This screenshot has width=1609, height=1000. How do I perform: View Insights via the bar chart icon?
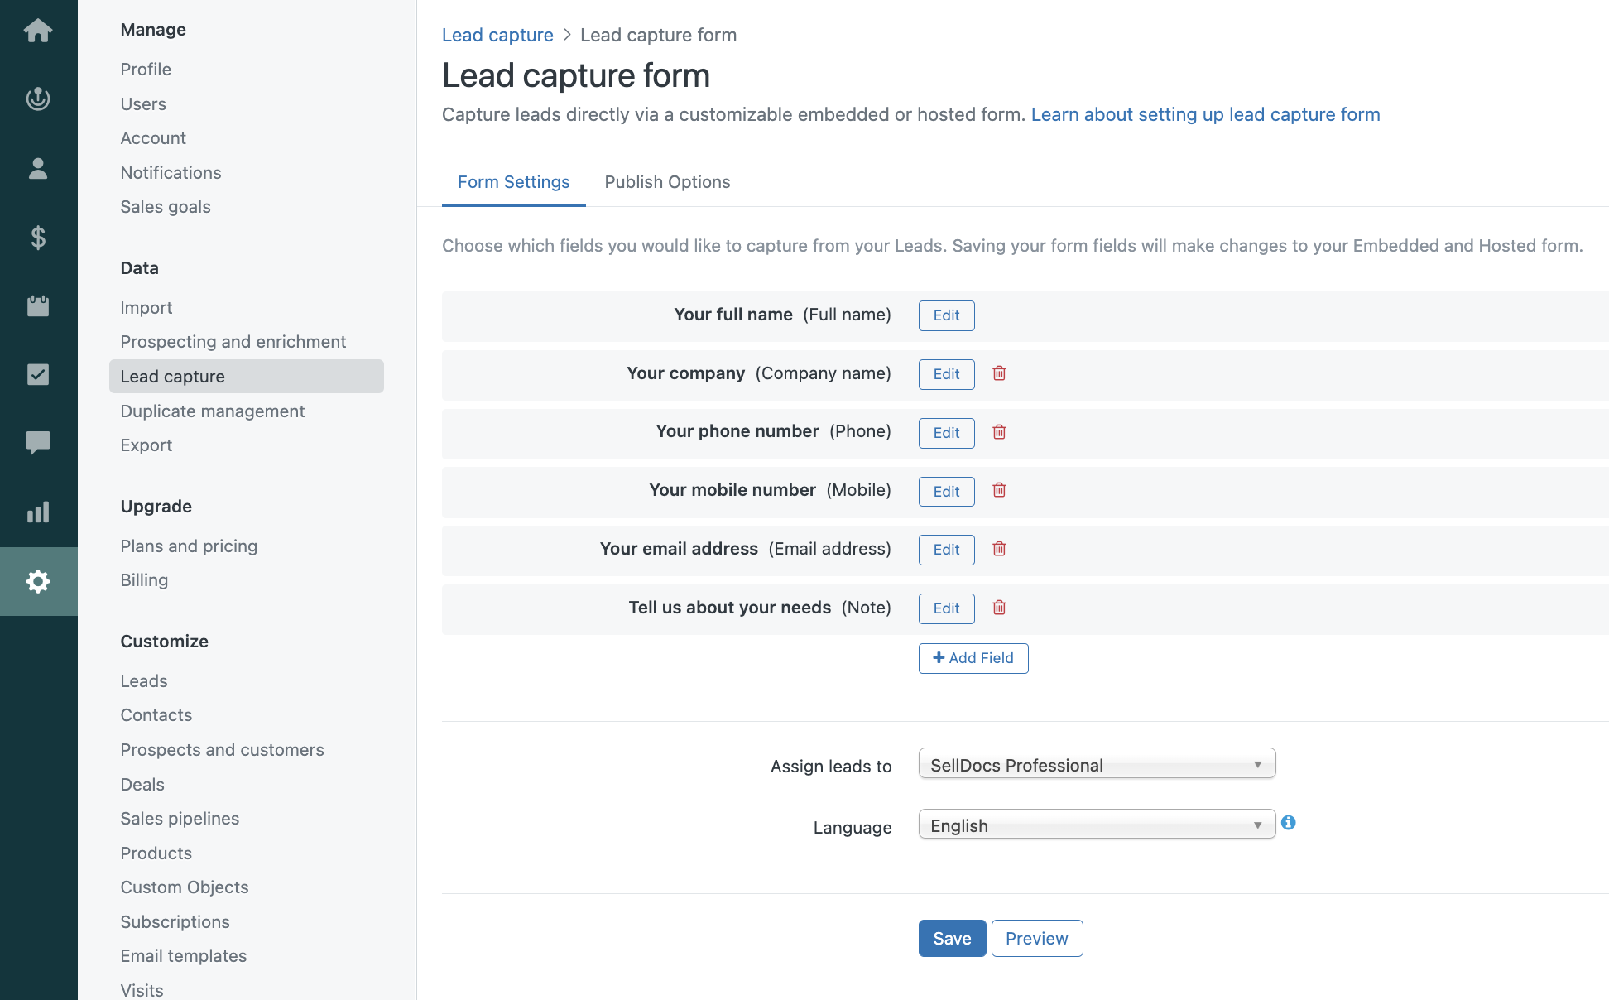coord(39,512)
